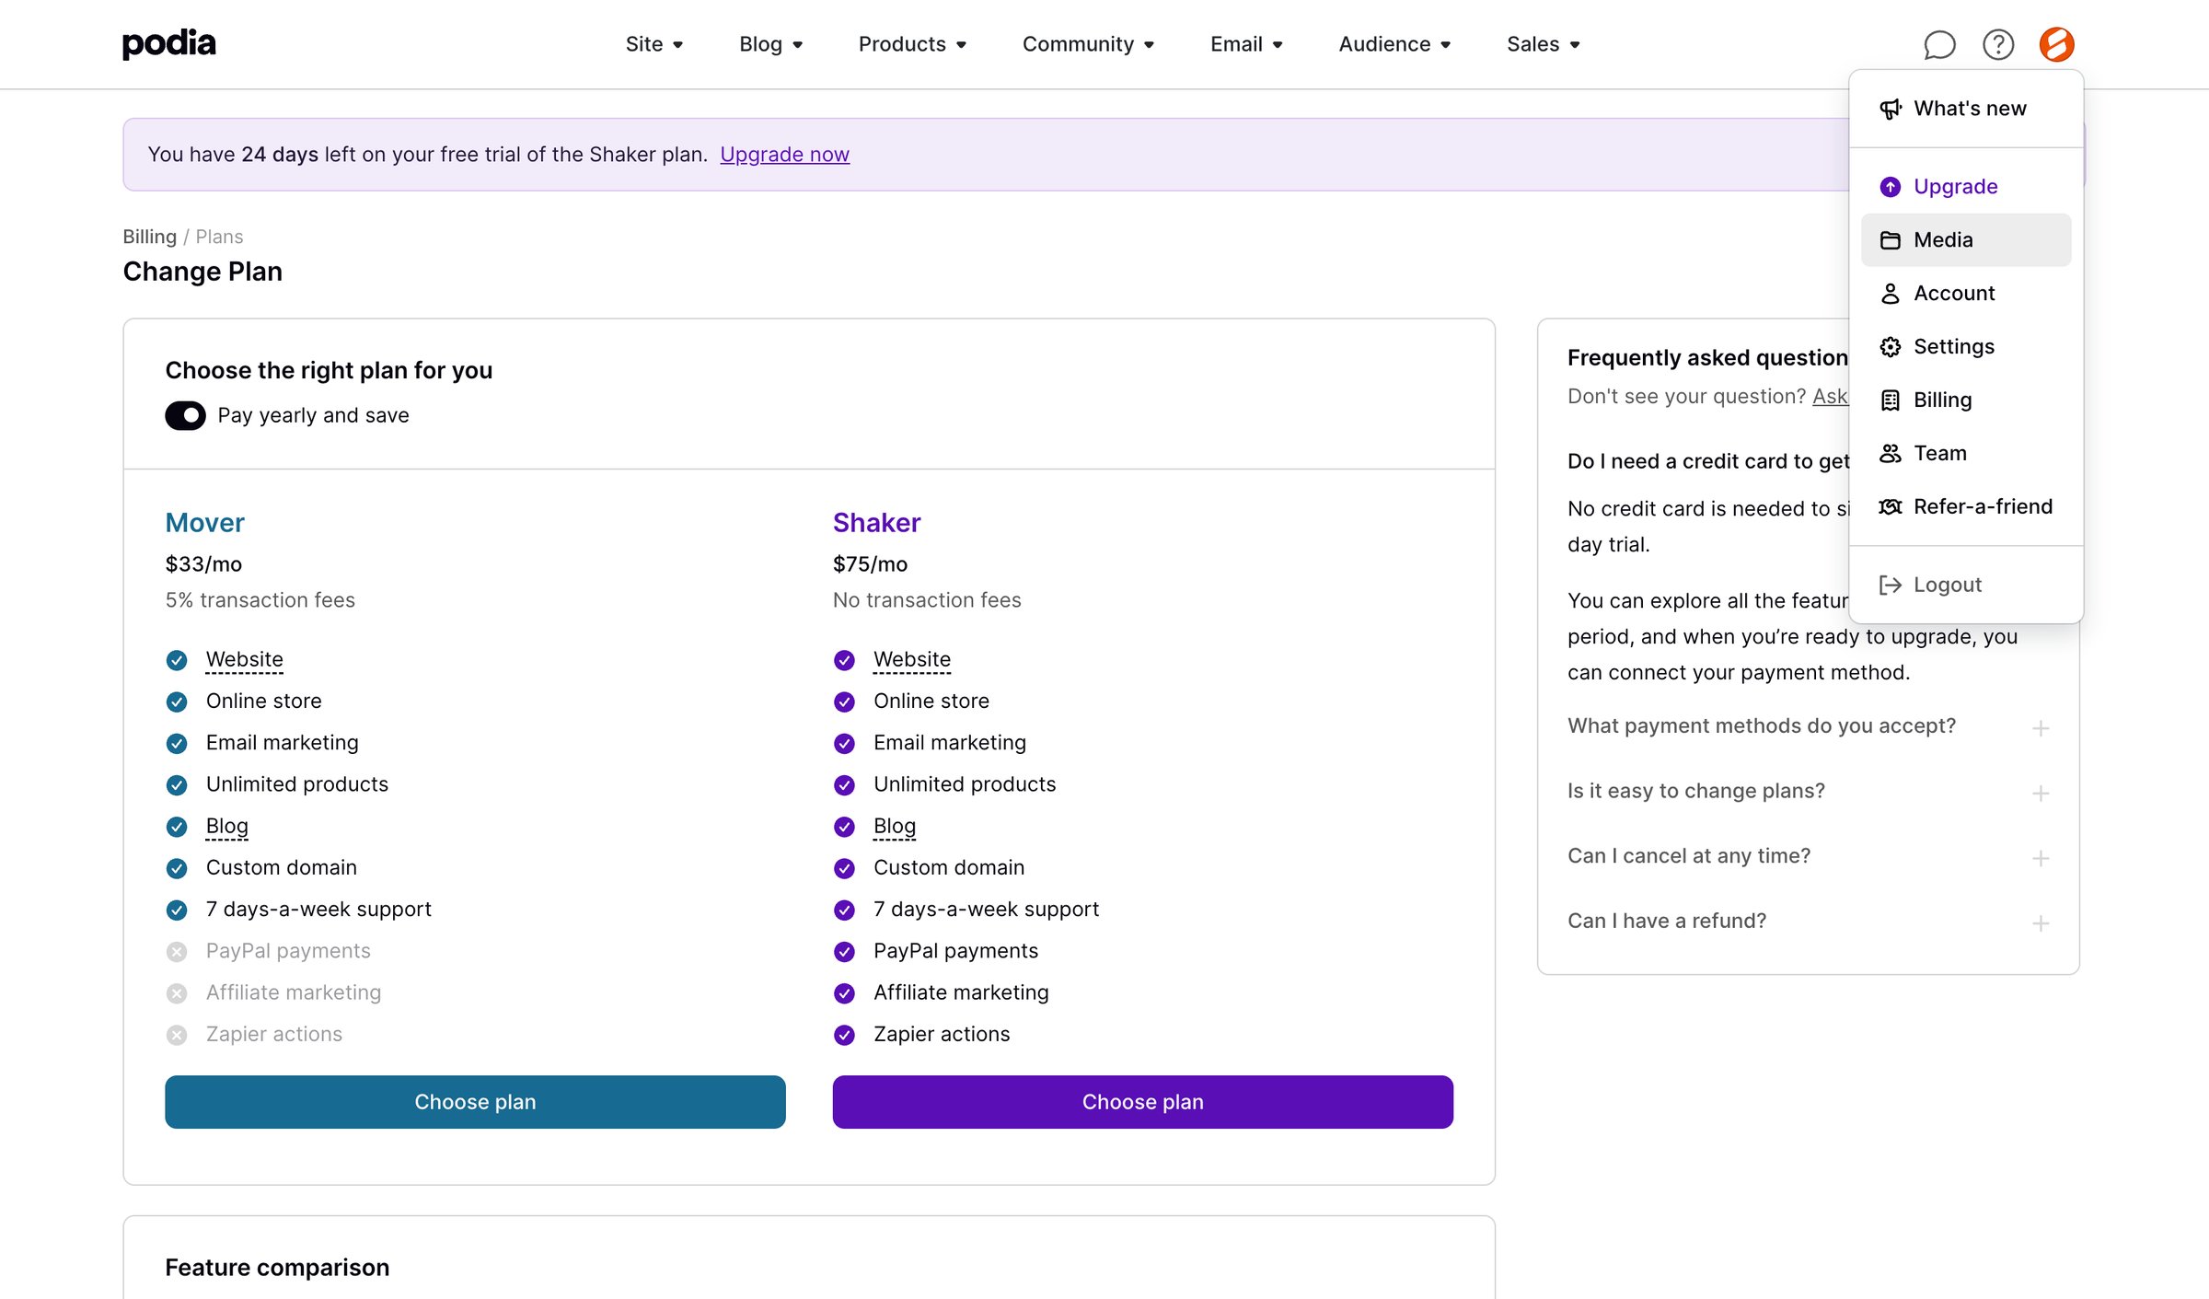2209x1299 pixels.
Task: Click Shaker plan's PayPal payments check icon
Action: tap(844, 952)
